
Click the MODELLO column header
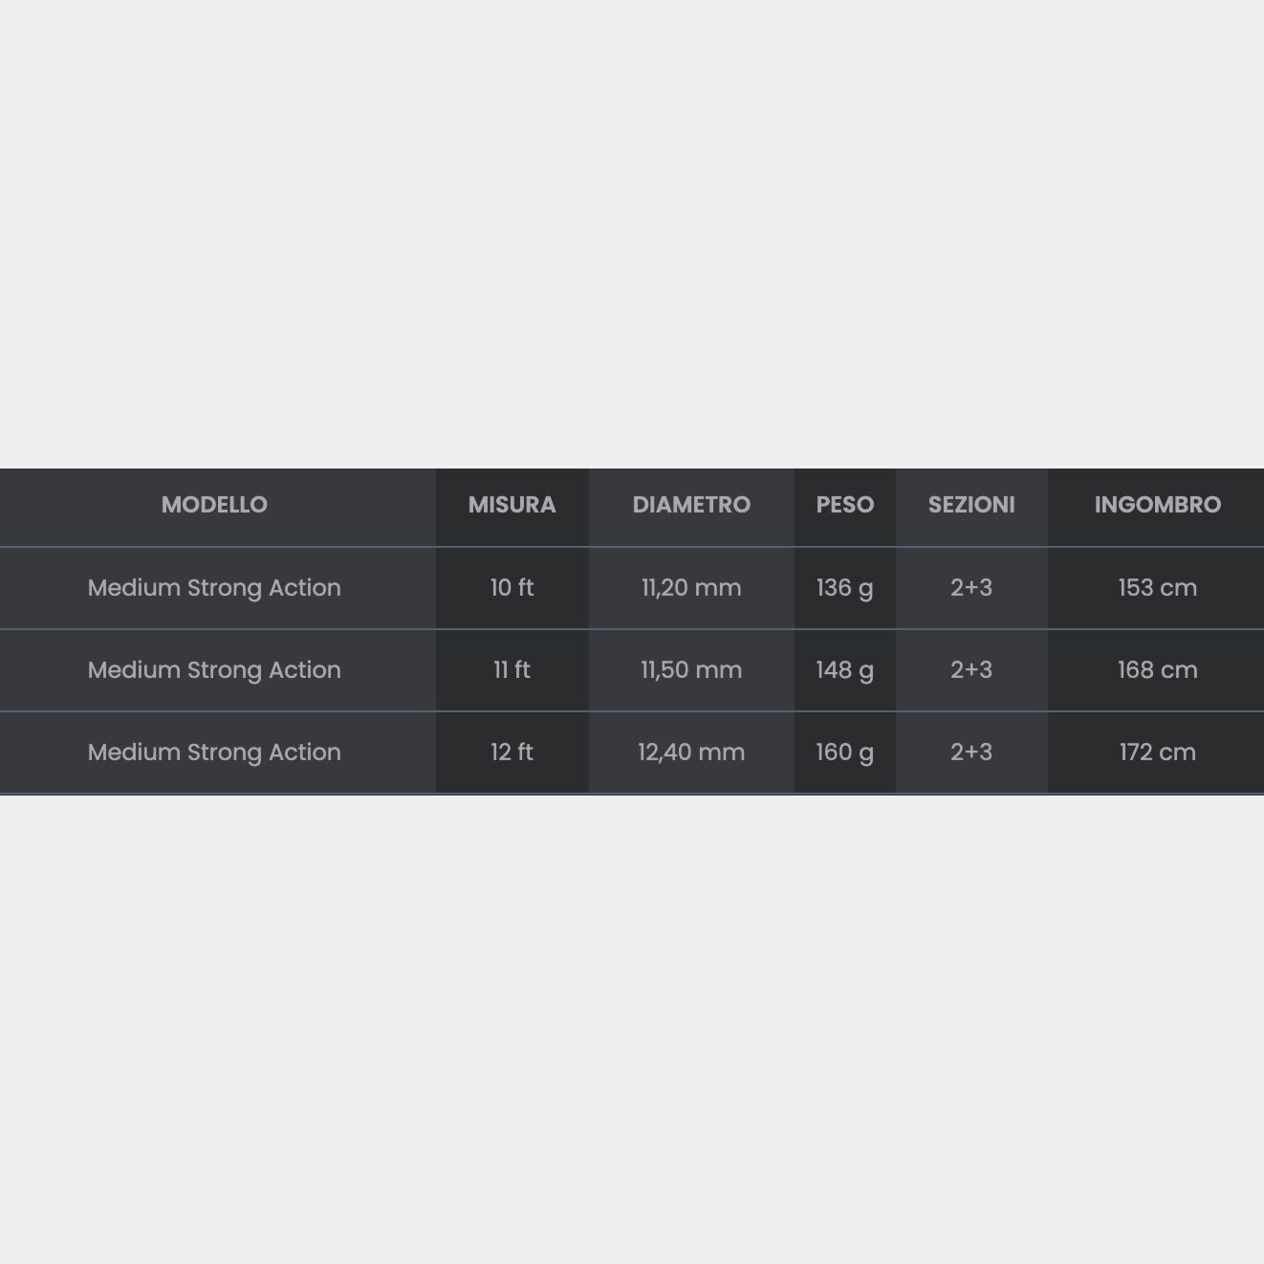pyautogui.click(x=214, y=505)
